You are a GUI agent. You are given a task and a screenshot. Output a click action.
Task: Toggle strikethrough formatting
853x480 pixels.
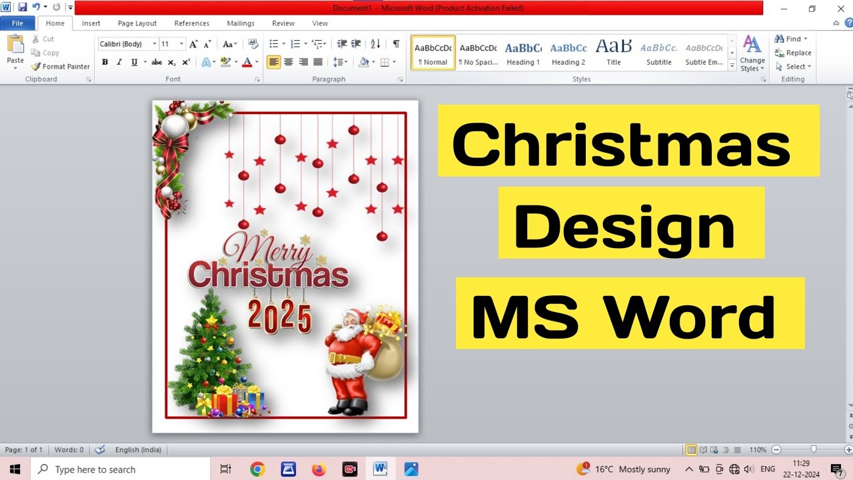(x=157, y=62)
